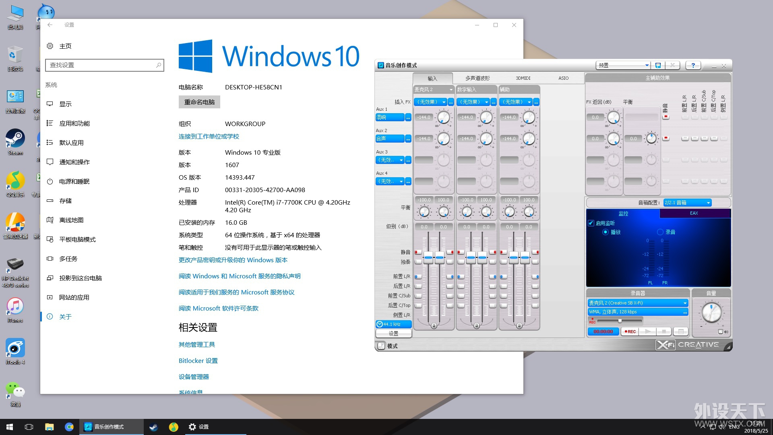
Task: Click the 重命名电脑 button
Action: (x=199, y=102)
